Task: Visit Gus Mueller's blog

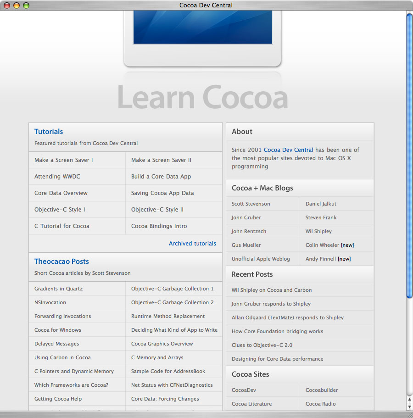Action: [x=246, y=245]
